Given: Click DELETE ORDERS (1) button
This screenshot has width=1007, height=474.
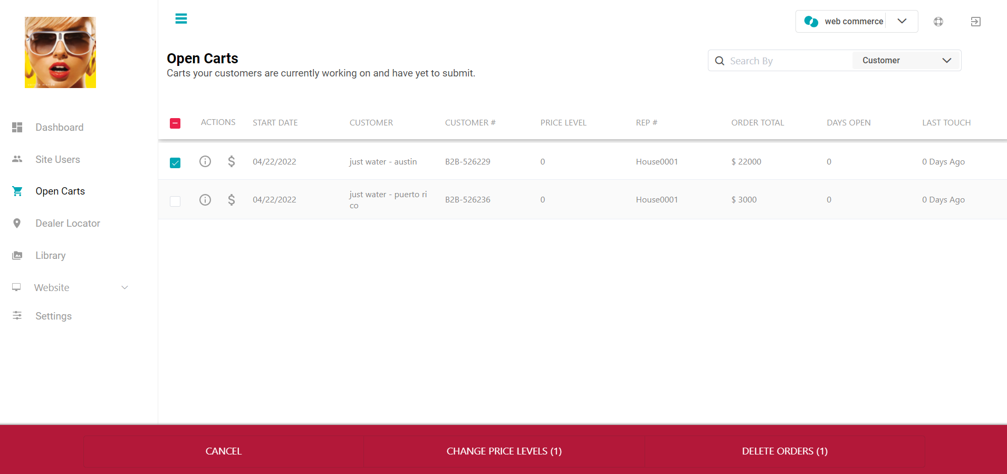Looking at the screenshot, I should (784, 451).
